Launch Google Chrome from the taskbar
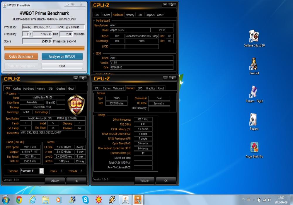This screenshot has height=205, width=293. click(x=19, y=200)
